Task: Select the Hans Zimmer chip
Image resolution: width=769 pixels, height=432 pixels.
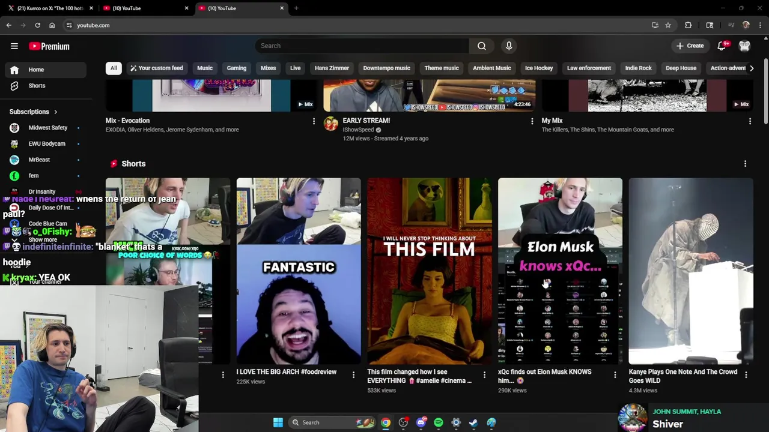Action: (332, 68)
